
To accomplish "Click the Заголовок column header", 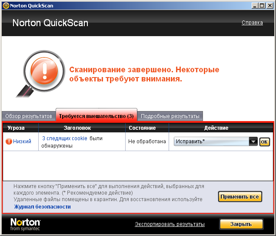I will pos(82,128).
